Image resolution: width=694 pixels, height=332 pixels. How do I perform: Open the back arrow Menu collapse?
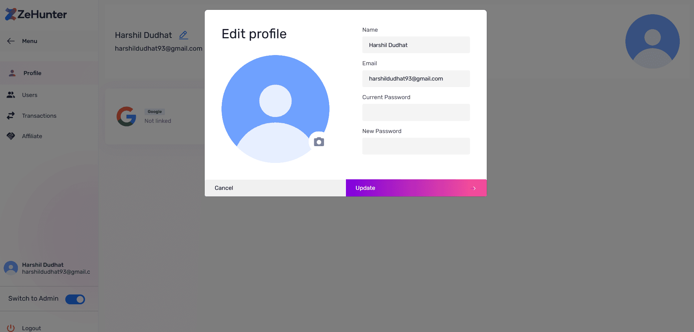[11, 41]
